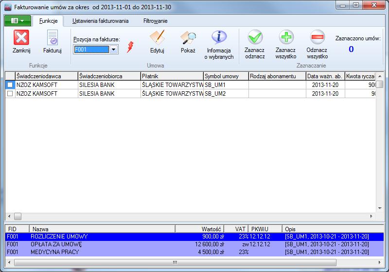Image resolution: width=389 pixels, height=272 pixels.
Task: Click upper grid horizontal scrollbar right arrow
Action: (371, 216)
